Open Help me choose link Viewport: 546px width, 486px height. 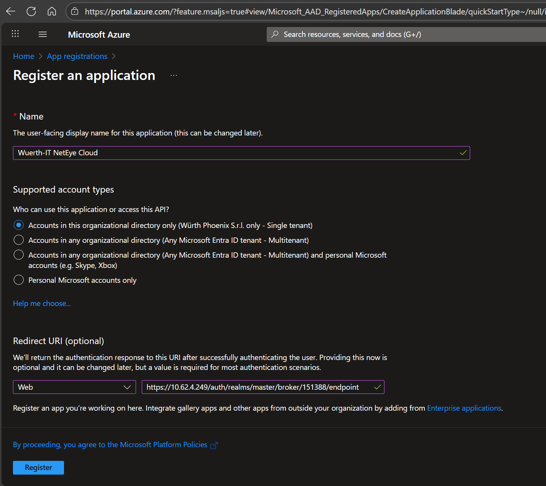(42, 303)
